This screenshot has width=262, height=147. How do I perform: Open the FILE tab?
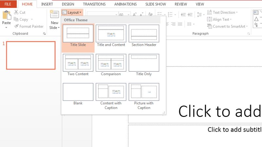8,4
